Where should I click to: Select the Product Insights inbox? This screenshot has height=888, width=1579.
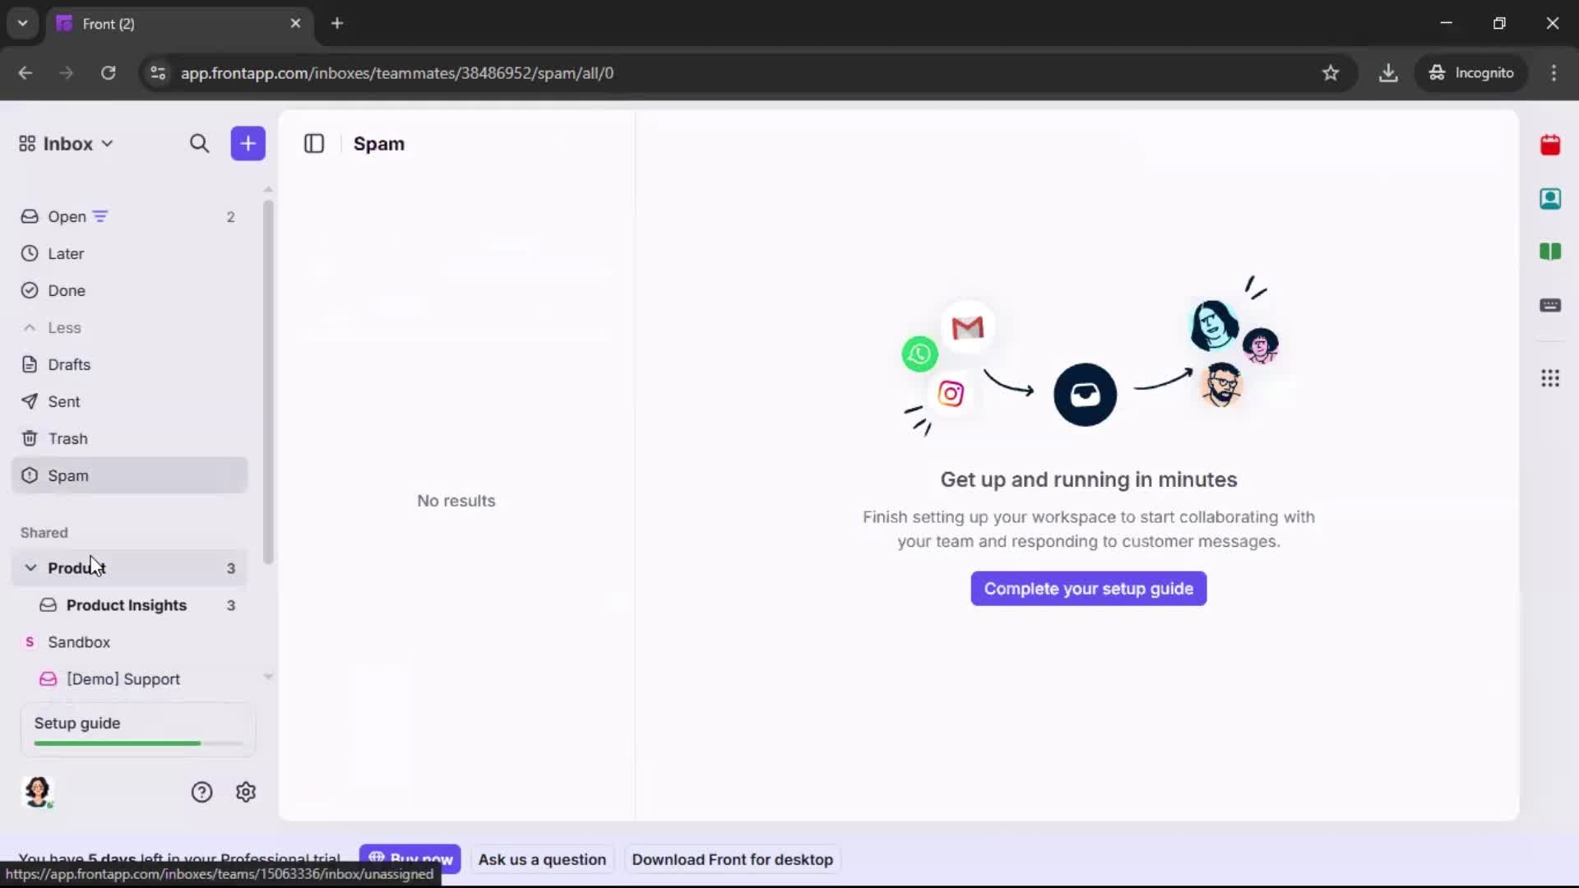point(127,606)
